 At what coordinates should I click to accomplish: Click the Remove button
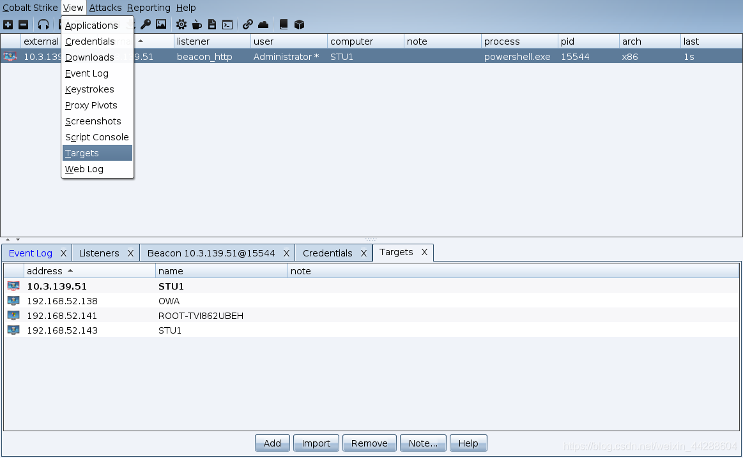click(x=369, y=443)
